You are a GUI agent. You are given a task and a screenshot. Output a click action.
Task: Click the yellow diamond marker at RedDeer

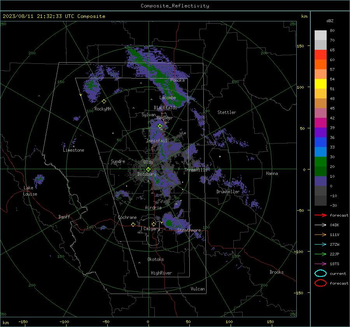click(160, 126)
